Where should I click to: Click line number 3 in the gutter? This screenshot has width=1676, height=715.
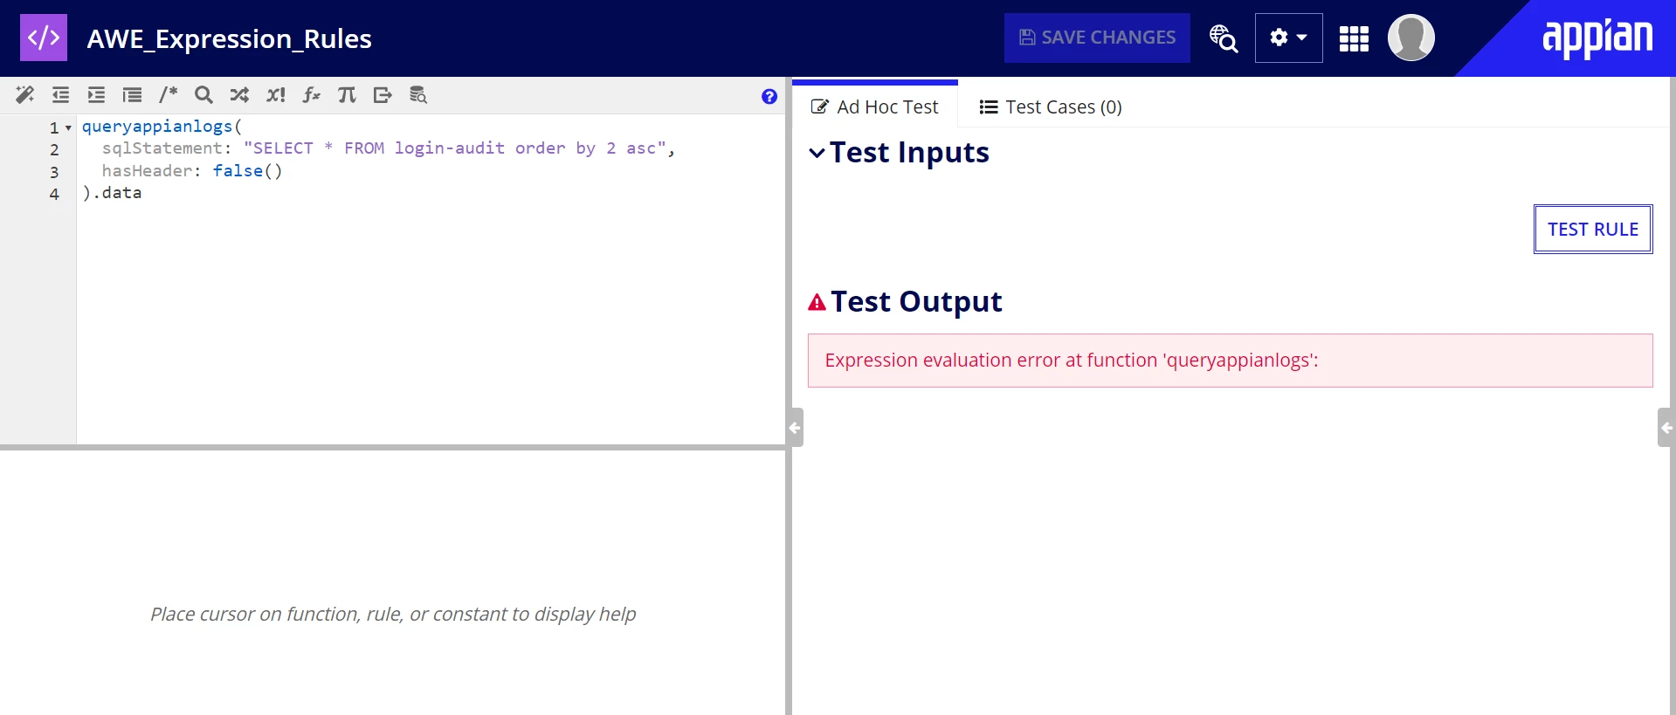(54, 172)
